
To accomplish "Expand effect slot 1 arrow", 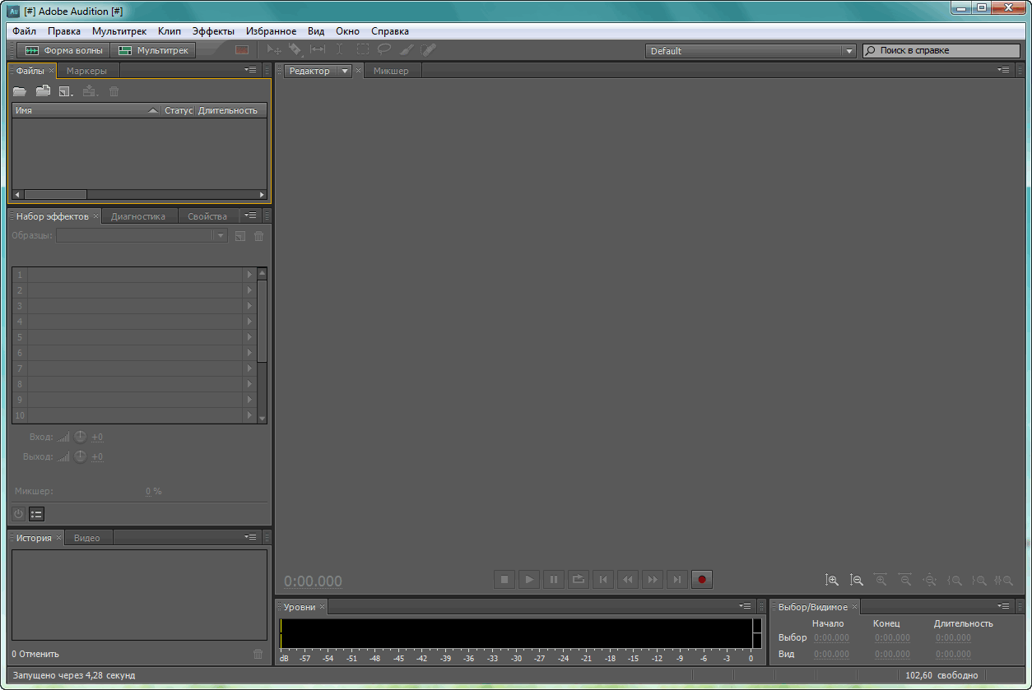I will tap(249, 275).
